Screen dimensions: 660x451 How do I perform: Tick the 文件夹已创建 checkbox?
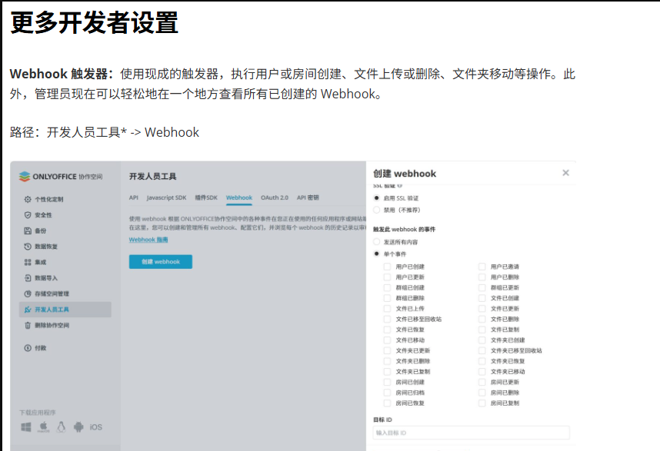(x=482, y=340)
